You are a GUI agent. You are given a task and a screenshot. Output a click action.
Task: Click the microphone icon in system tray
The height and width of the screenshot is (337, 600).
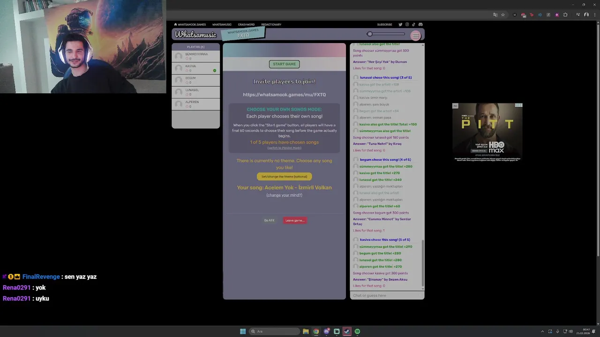coord(557,331)
